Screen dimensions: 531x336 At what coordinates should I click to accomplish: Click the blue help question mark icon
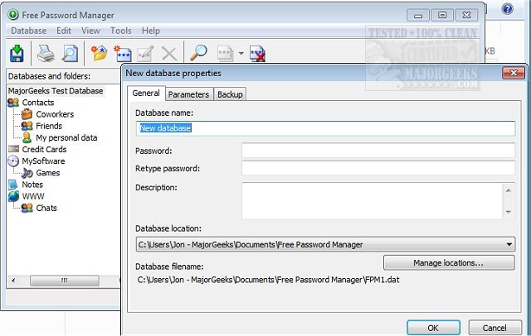tap(507, 9)
